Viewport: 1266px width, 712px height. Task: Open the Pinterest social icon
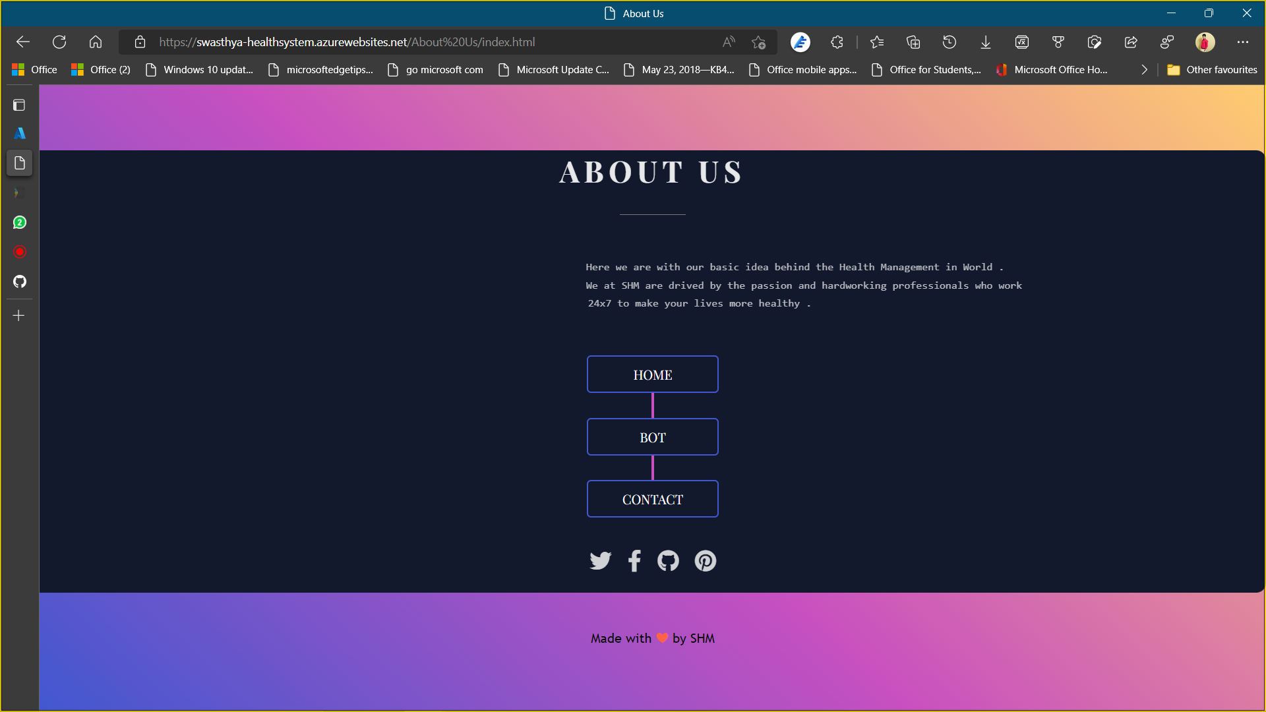706,561
